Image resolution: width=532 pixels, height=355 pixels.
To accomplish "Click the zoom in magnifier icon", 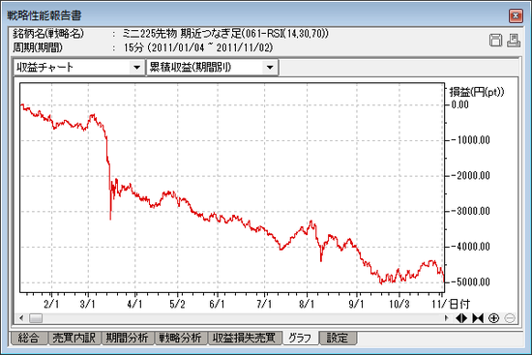I will pos(493,318).
